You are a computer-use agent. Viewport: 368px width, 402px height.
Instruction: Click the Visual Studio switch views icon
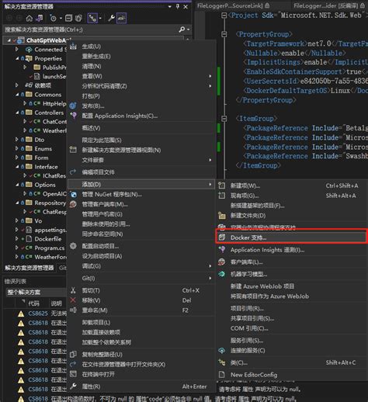pos(40,19)
